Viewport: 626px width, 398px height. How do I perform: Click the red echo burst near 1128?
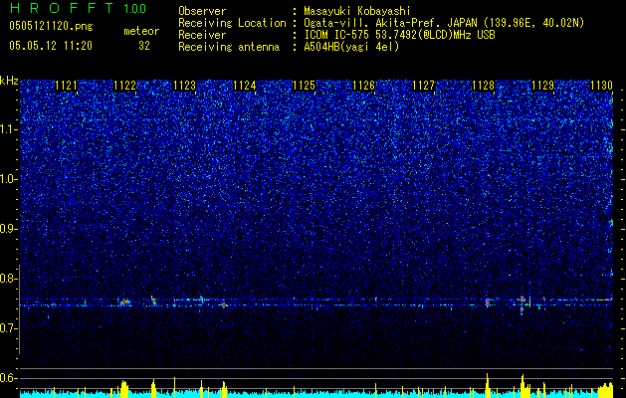click(487, 302)
